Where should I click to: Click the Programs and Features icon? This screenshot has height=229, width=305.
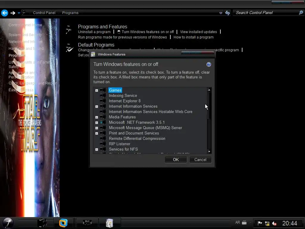point(69,30)
